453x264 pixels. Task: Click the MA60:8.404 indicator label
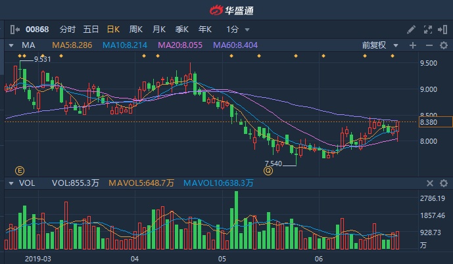(x=235, y=45)
